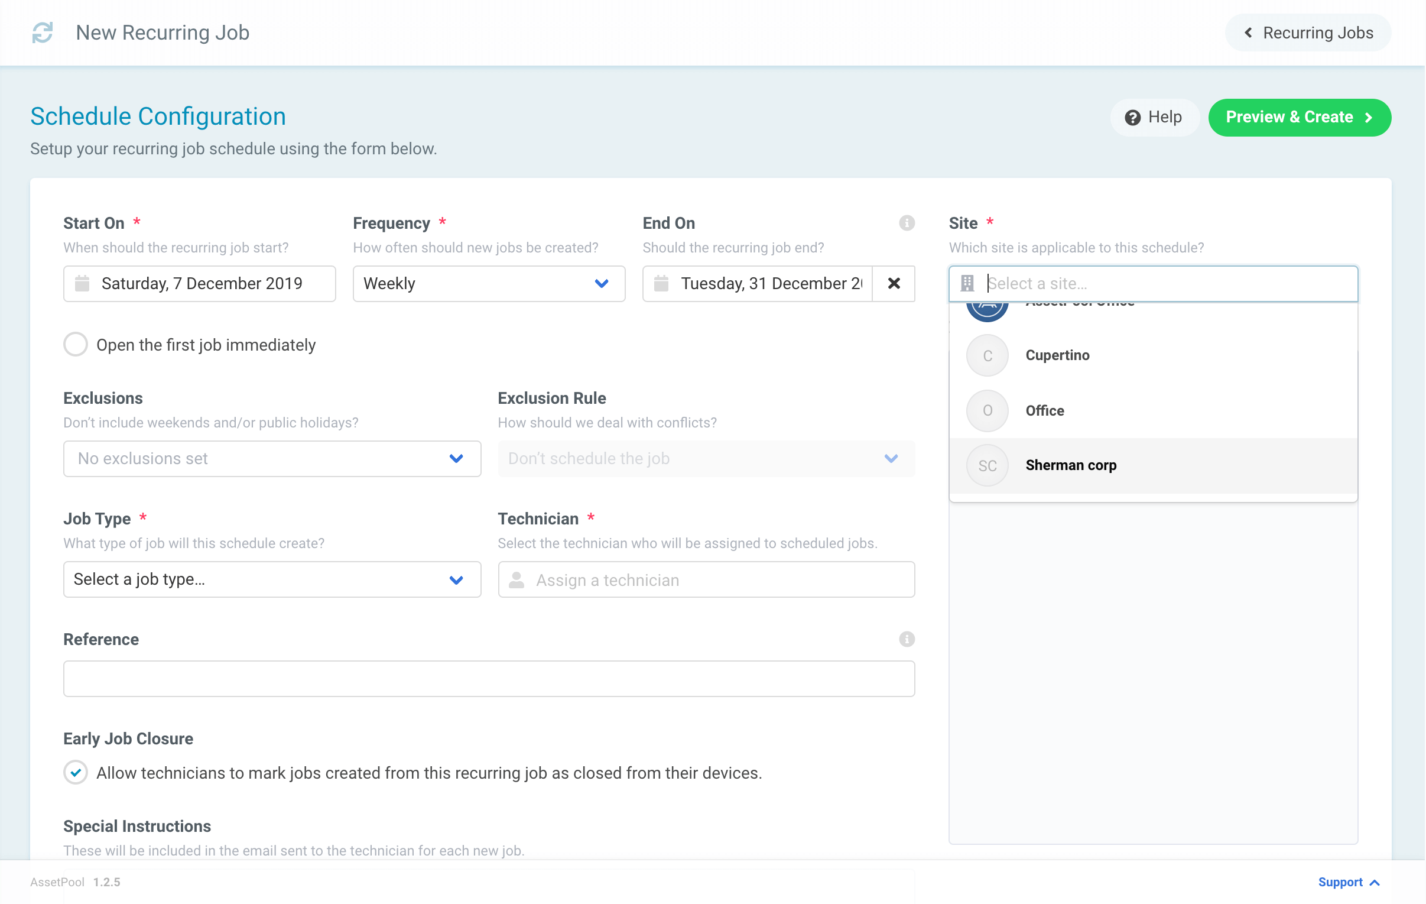Click the recurring job refresh icon
The width and height of the screenshot is (1426, 904).
tap(43, 33)
